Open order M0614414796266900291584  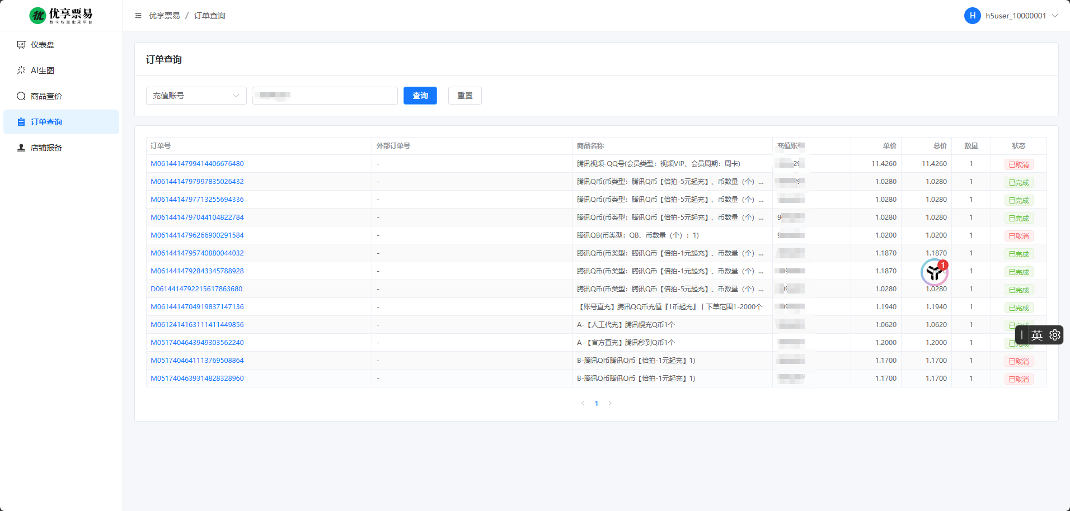coord(197,235)
